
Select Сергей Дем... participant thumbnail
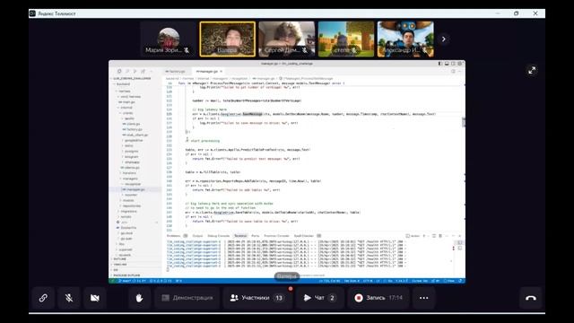287,39
